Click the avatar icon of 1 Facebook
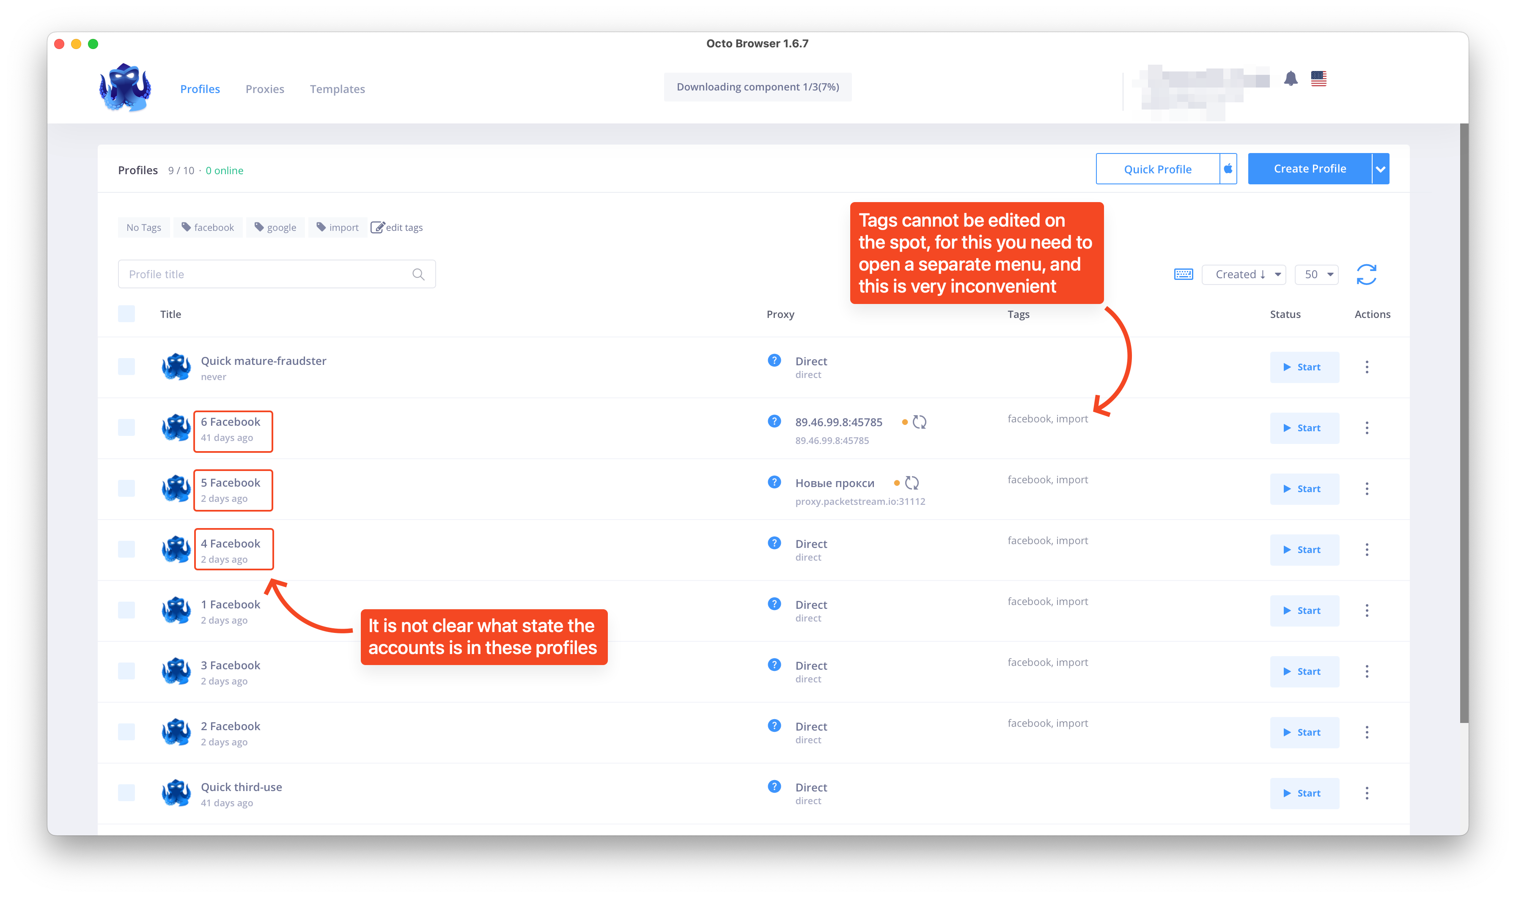 (176, 610)
